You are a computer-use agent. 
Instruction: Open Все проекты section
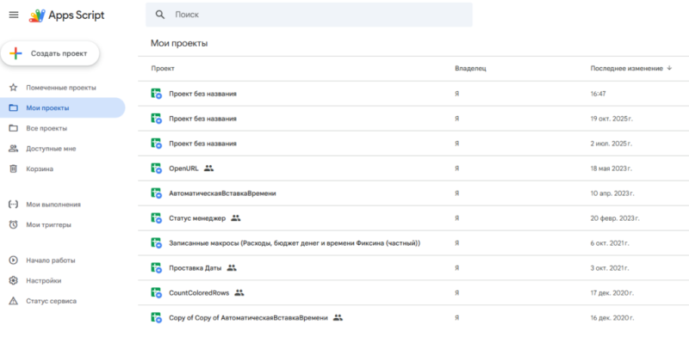[x=47, y=128]
